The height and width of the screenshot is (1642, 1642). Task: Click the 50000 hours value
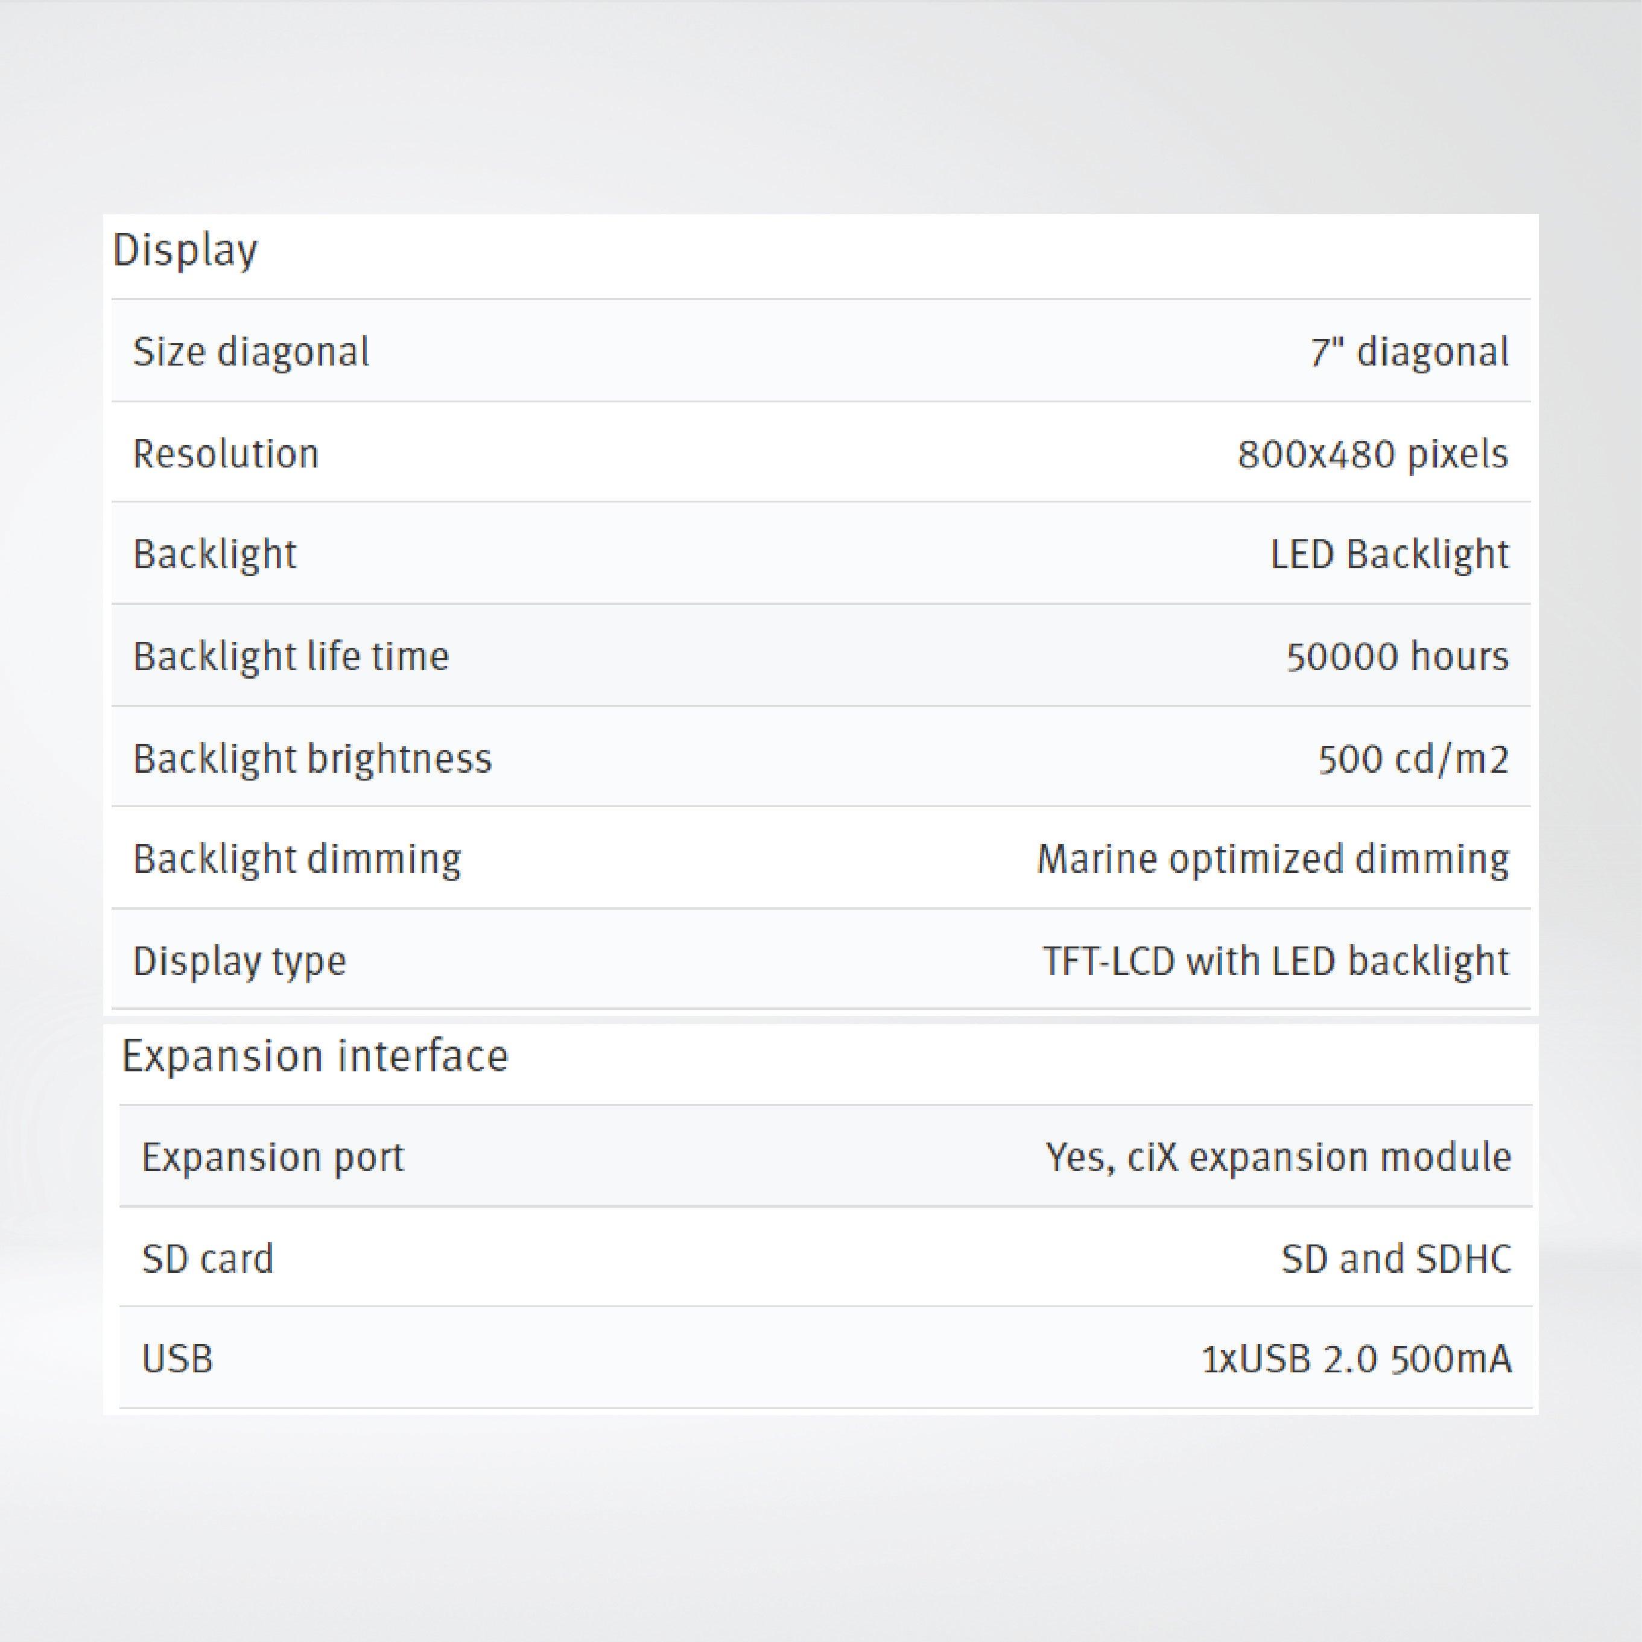click(x=1397, y=656)
